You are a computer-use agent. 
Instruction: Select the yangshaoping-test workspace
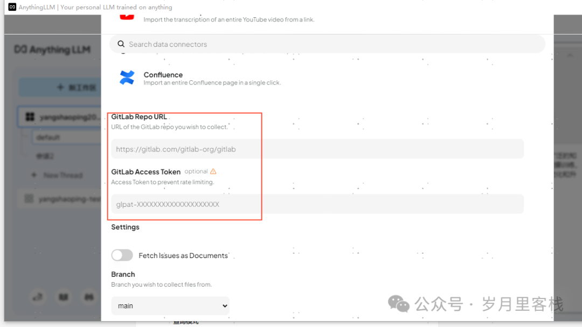click(x=60, y=199)
